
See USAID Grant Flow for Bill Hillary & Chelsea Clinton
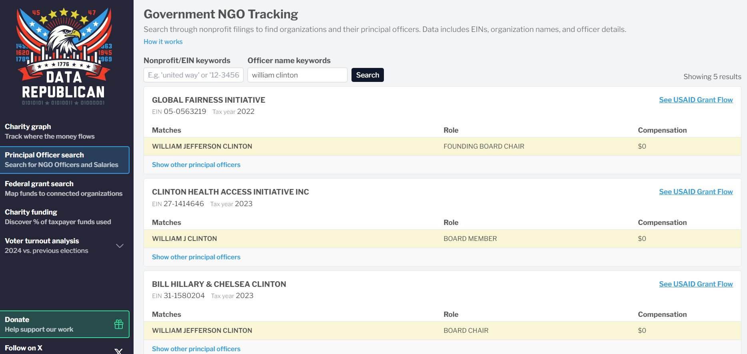click(x=696, y=284)
